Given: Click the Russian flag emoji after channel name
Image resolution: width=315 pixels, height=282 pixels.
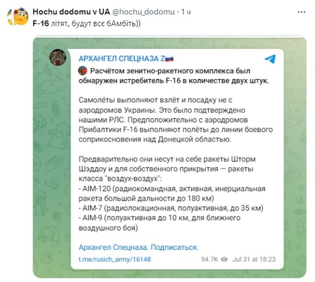Looking at the screenshot, I should 169,59.
